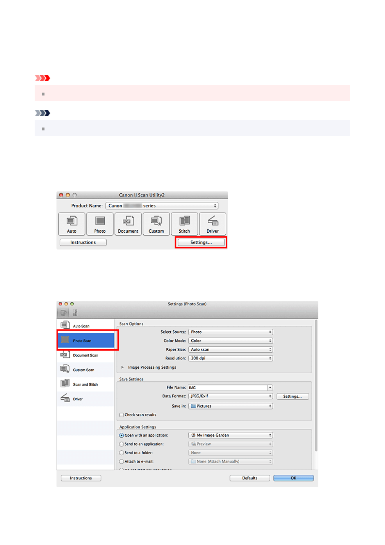Open the Send to a folder None dropdown

231,453
